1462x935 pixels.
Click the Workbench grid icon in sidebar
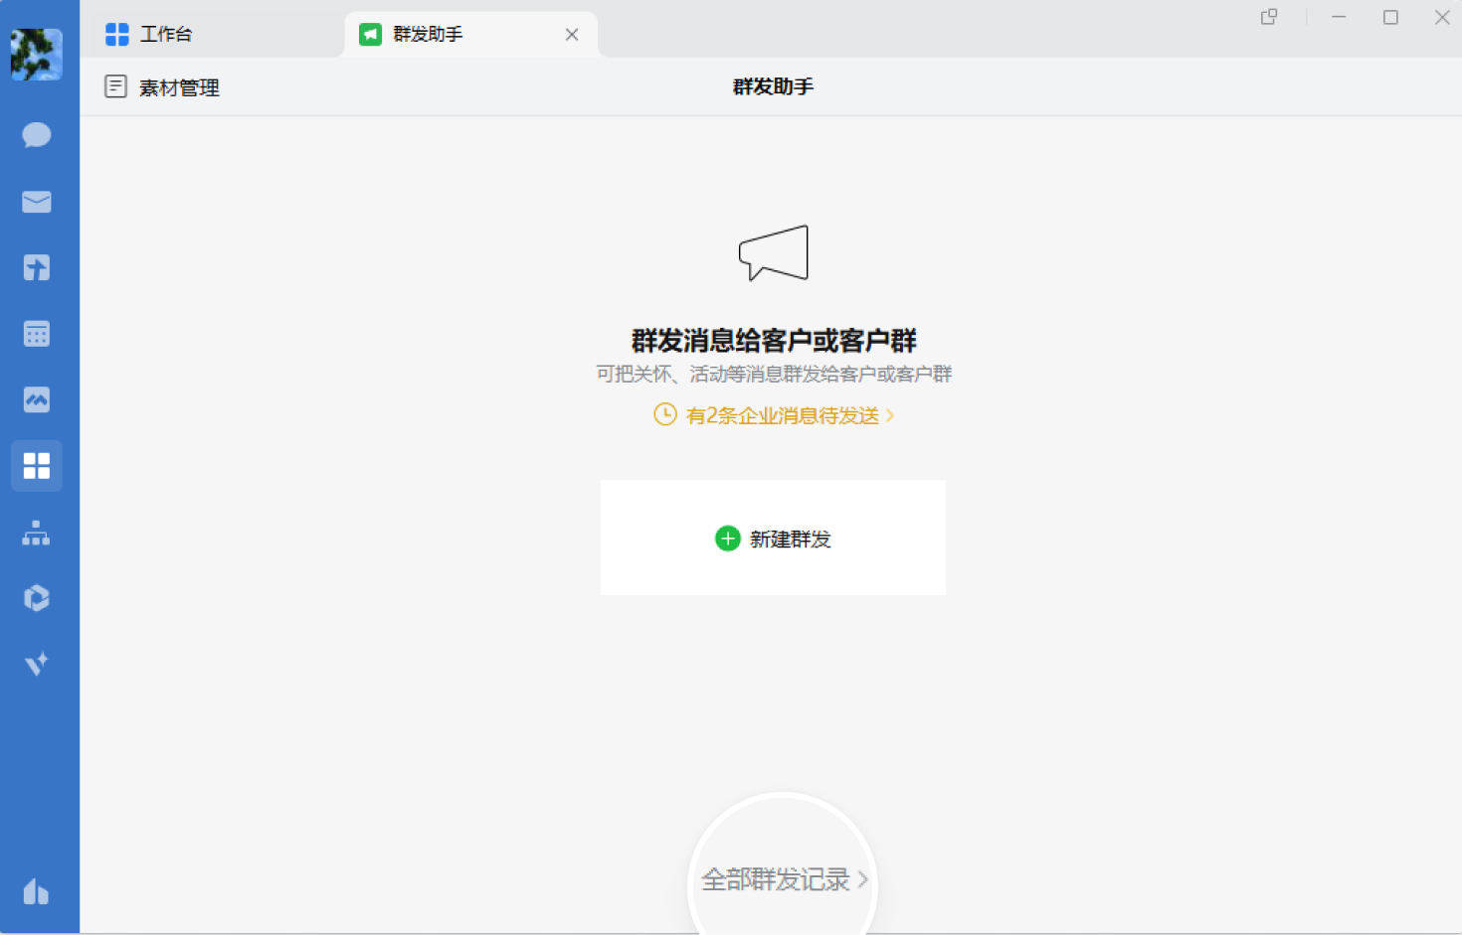pyautogui.click(x=37, y=466)
